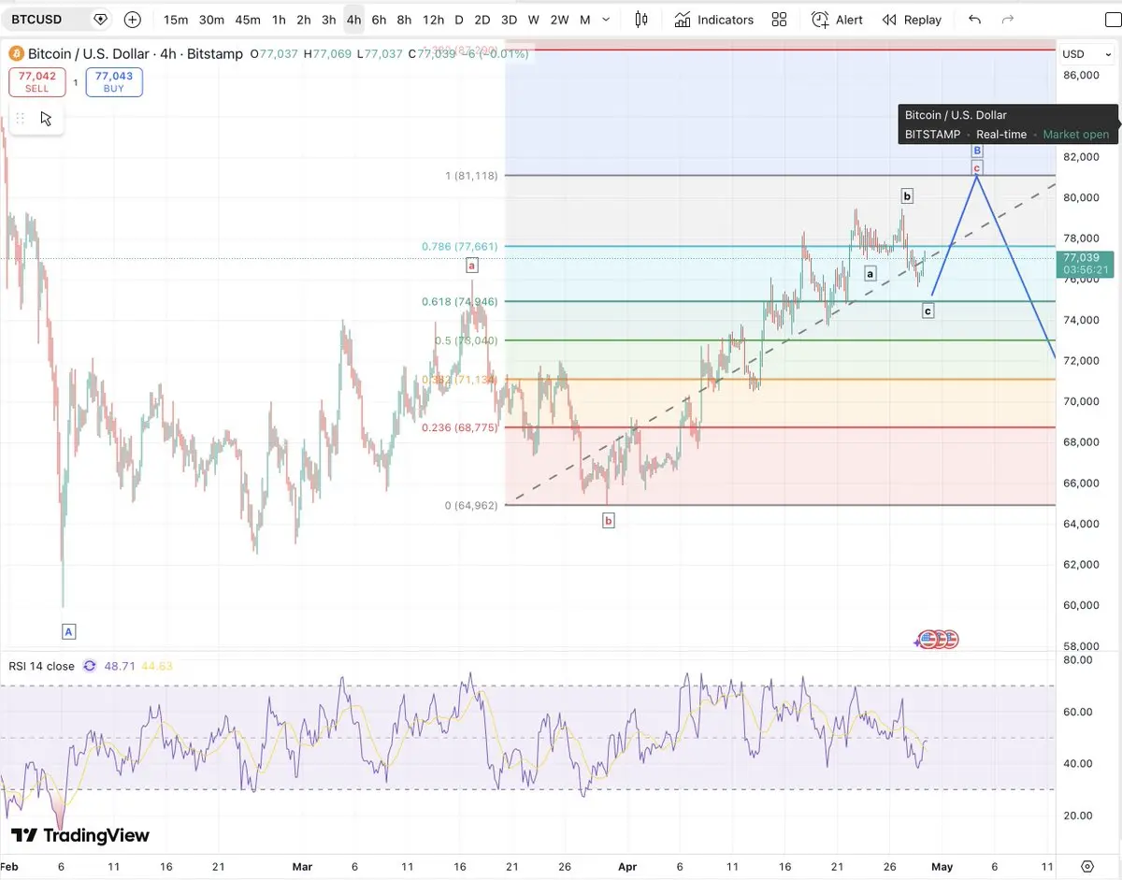Edit the order quantity 1 field
This screenshot has height=880, width=1122.
76,82
